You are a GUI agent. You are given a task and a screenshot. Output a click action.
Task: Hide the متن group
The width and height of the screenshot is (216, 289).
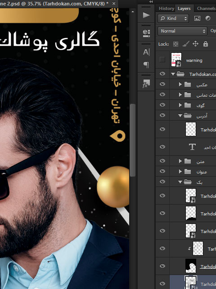pyautogui.click(x=162, y=161)
